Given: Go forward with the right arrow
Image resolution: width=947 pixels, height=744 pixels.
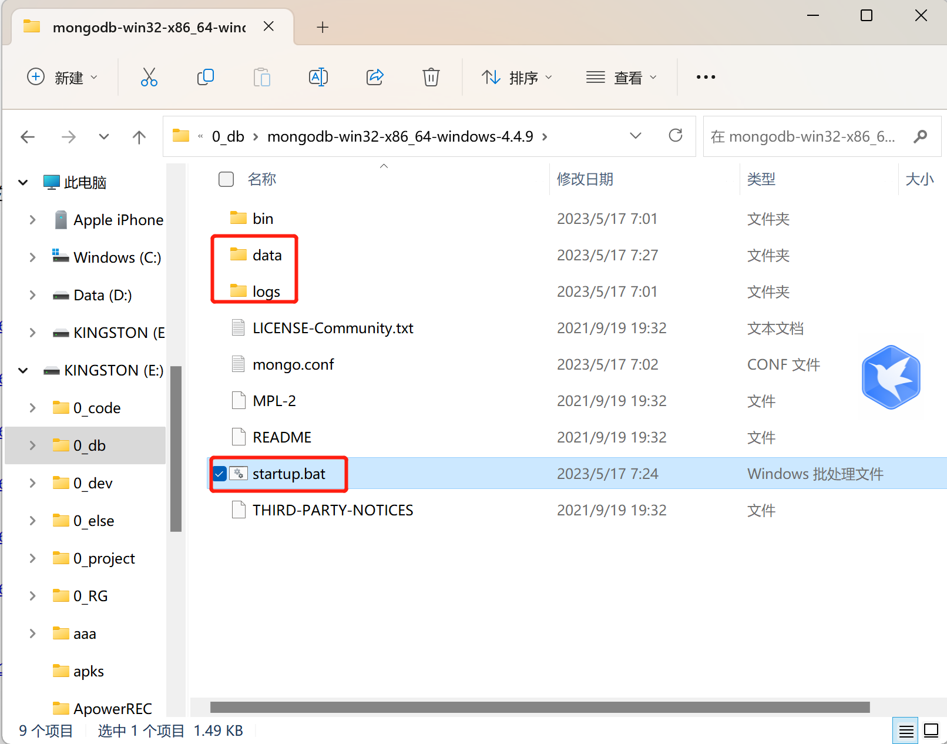Looking at the screenshot, I should pyautogui.click(x=69, y=137).
